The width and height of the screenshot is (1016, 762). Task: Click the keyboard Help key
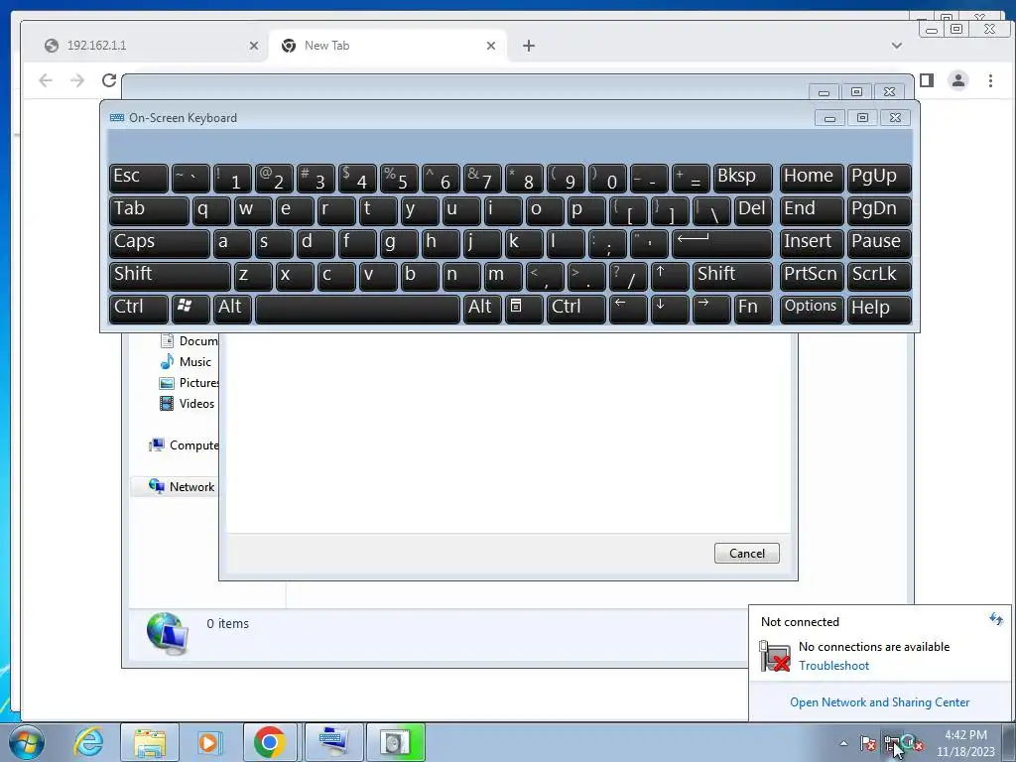coord(879,309)
